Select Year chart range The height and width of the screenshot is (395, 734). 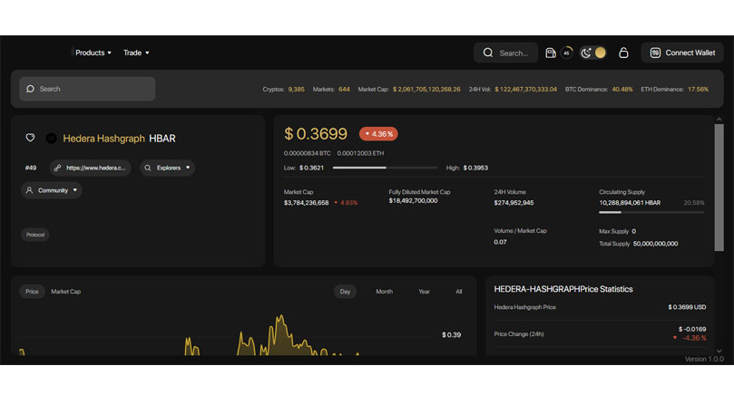click(424, 291)
